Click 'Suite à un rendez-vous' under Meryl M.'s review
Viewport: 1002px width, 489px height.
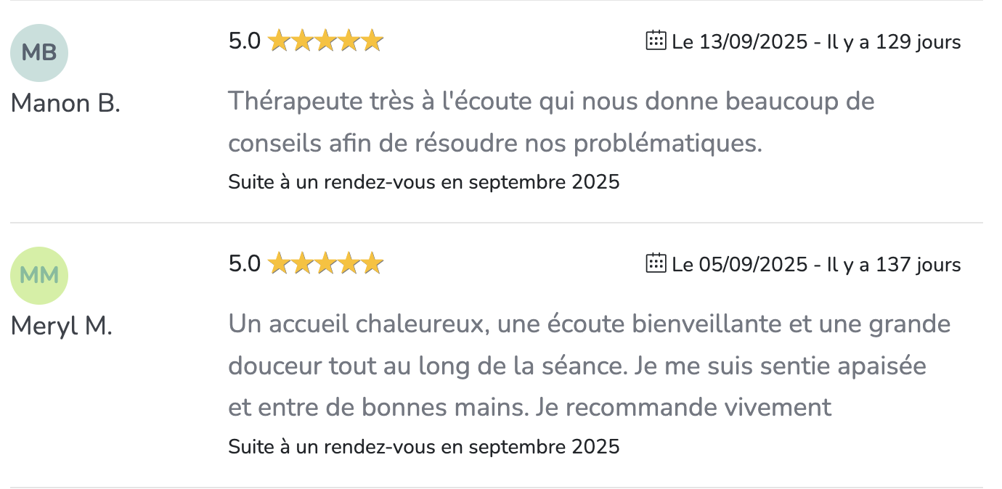click(423, 446)
